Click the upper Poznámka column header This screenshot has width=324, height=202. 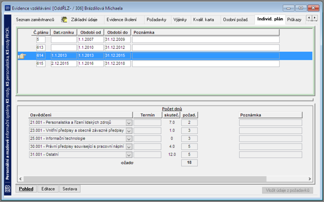pos(205,32)
